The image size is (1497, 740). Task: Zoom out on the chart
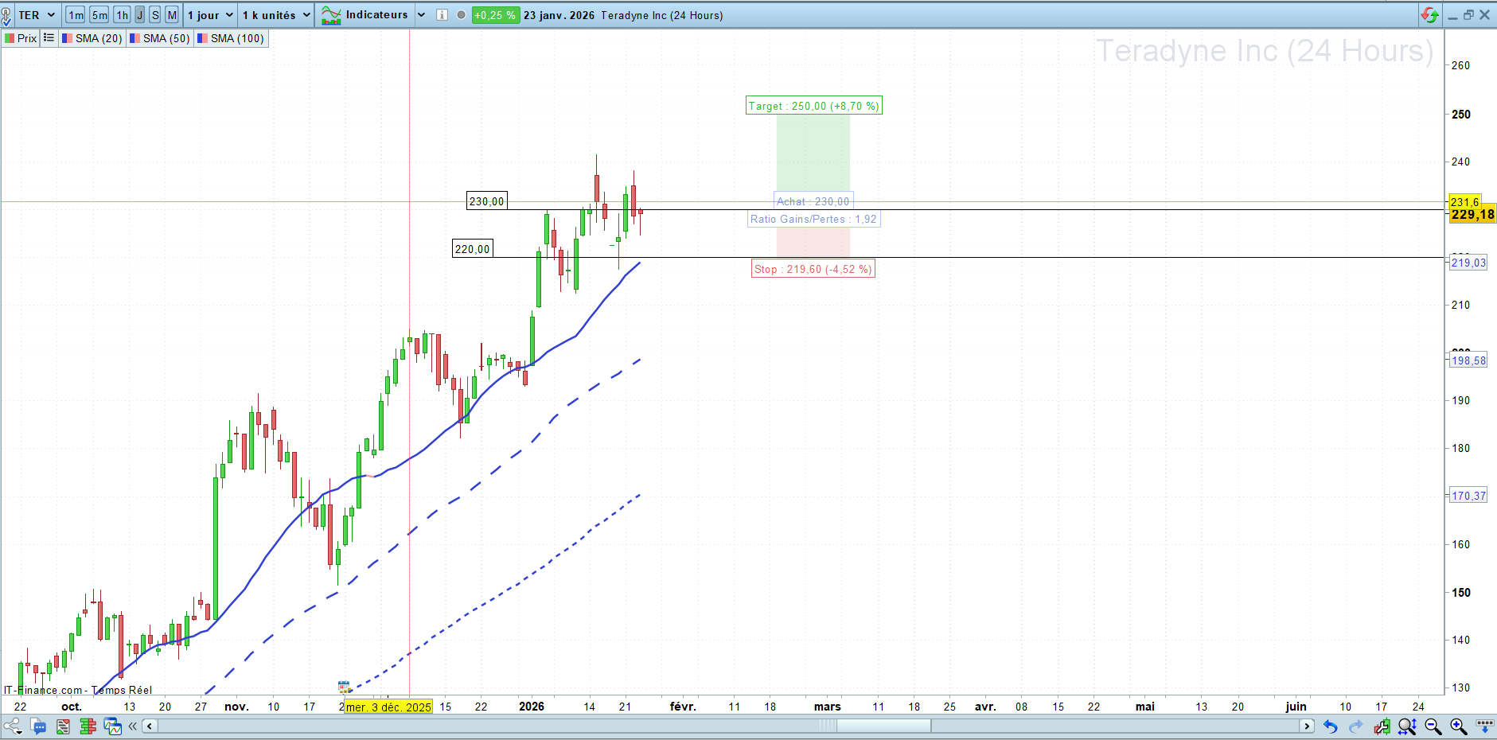tap(1433, 726)
